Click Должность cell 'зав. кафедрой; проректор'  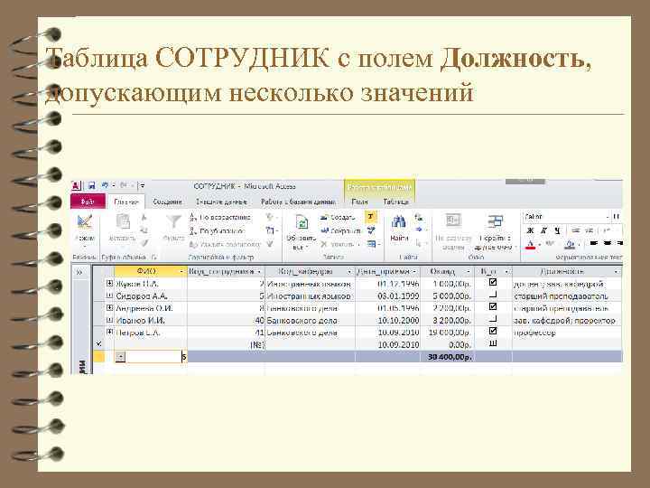coord(567,320)
